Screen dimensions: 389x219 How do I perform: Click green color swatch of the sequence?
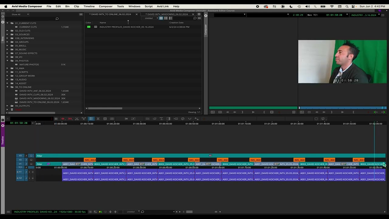(x=89, y=27)
